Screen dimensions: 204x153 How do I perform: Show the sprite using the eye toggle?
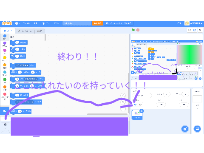point(135,105)
